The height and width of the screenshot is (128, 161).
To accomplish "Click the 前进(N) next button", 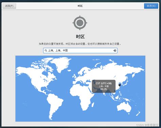I will pos(151,6).
